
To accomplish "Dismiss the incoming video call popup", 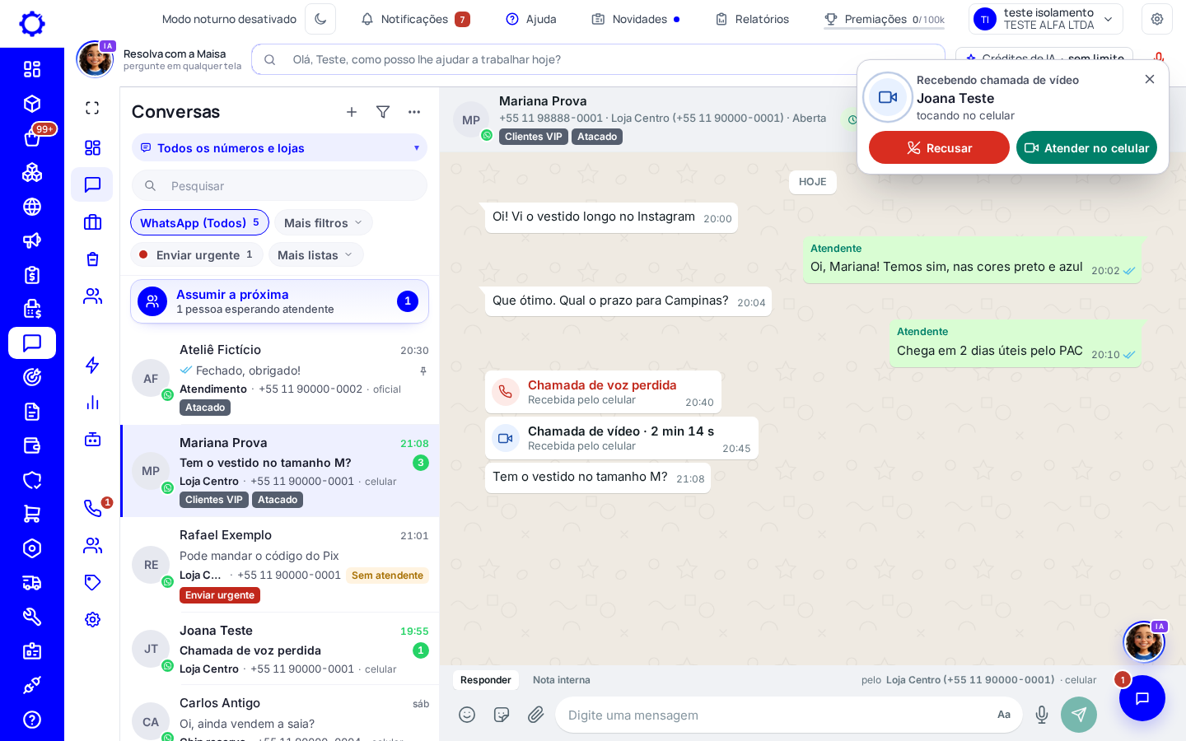I will 1150,79.
